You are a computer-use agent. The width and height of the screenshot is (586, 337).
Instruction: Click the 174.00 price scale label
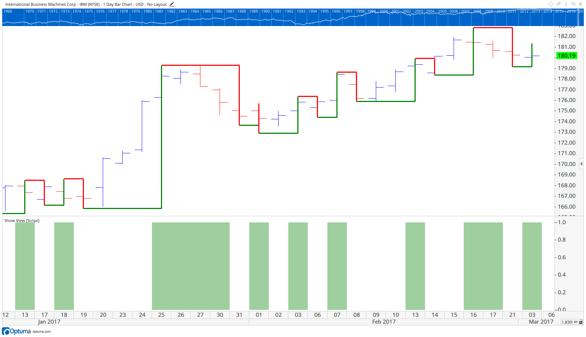(x=566, y=121)
